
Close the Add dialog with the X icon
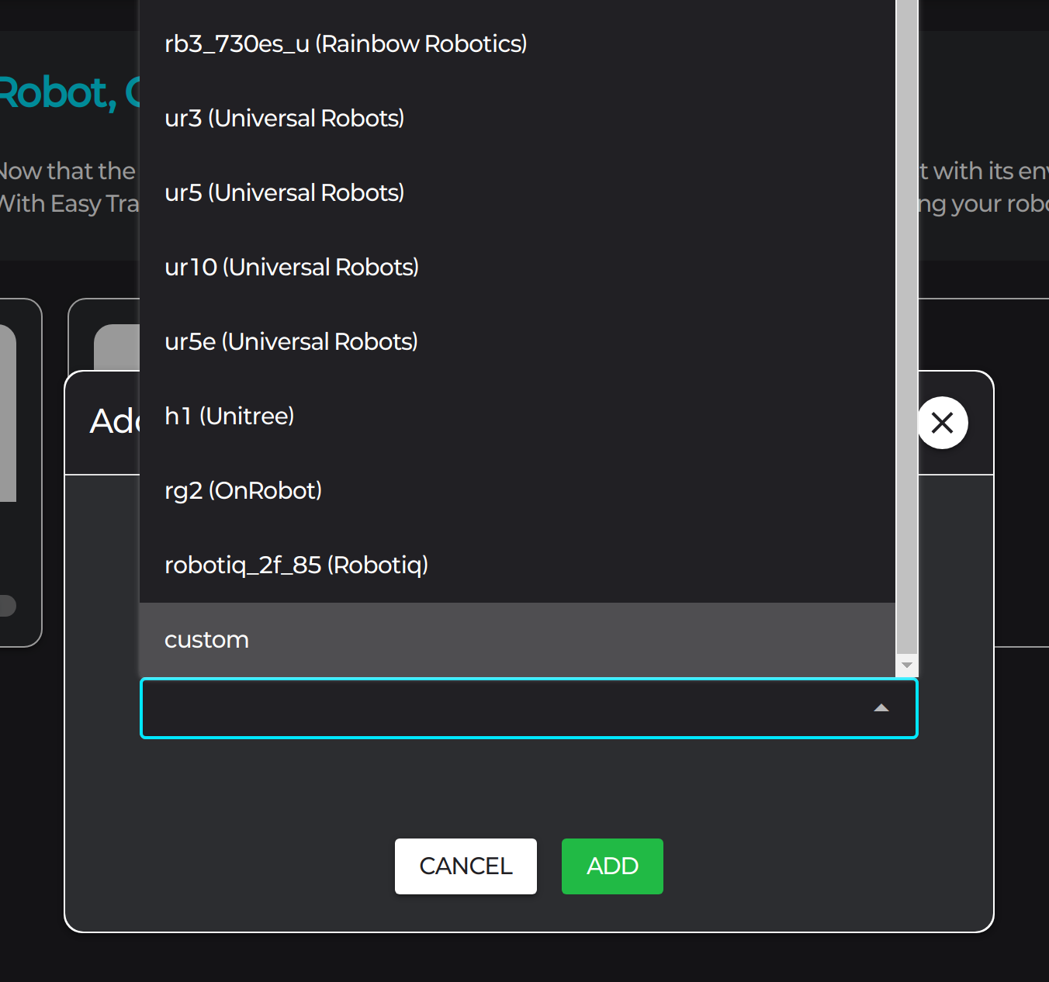click(x=942, y=423)
